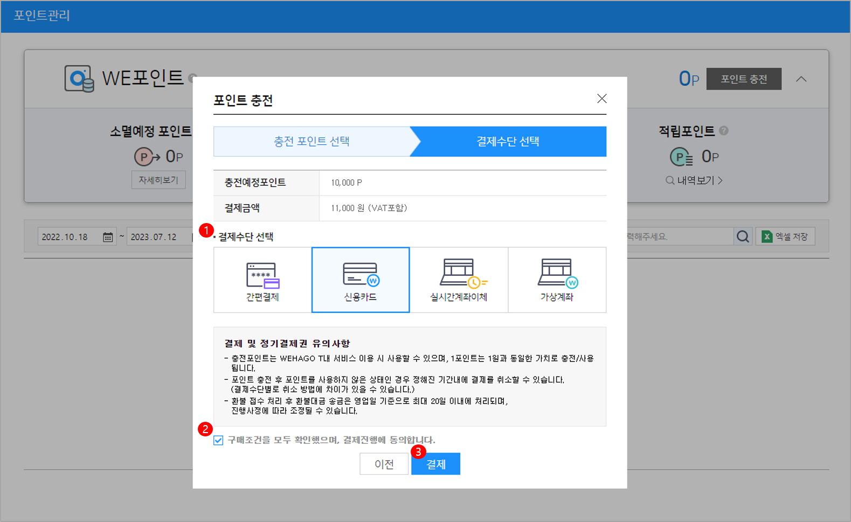Click the 포인트 충전 dark button
The image size is (851, 522).
coord(743,79)
